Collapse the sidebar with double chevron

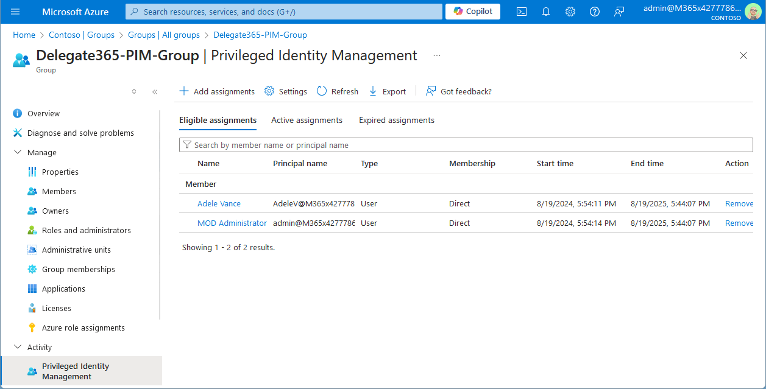point(155,91)
